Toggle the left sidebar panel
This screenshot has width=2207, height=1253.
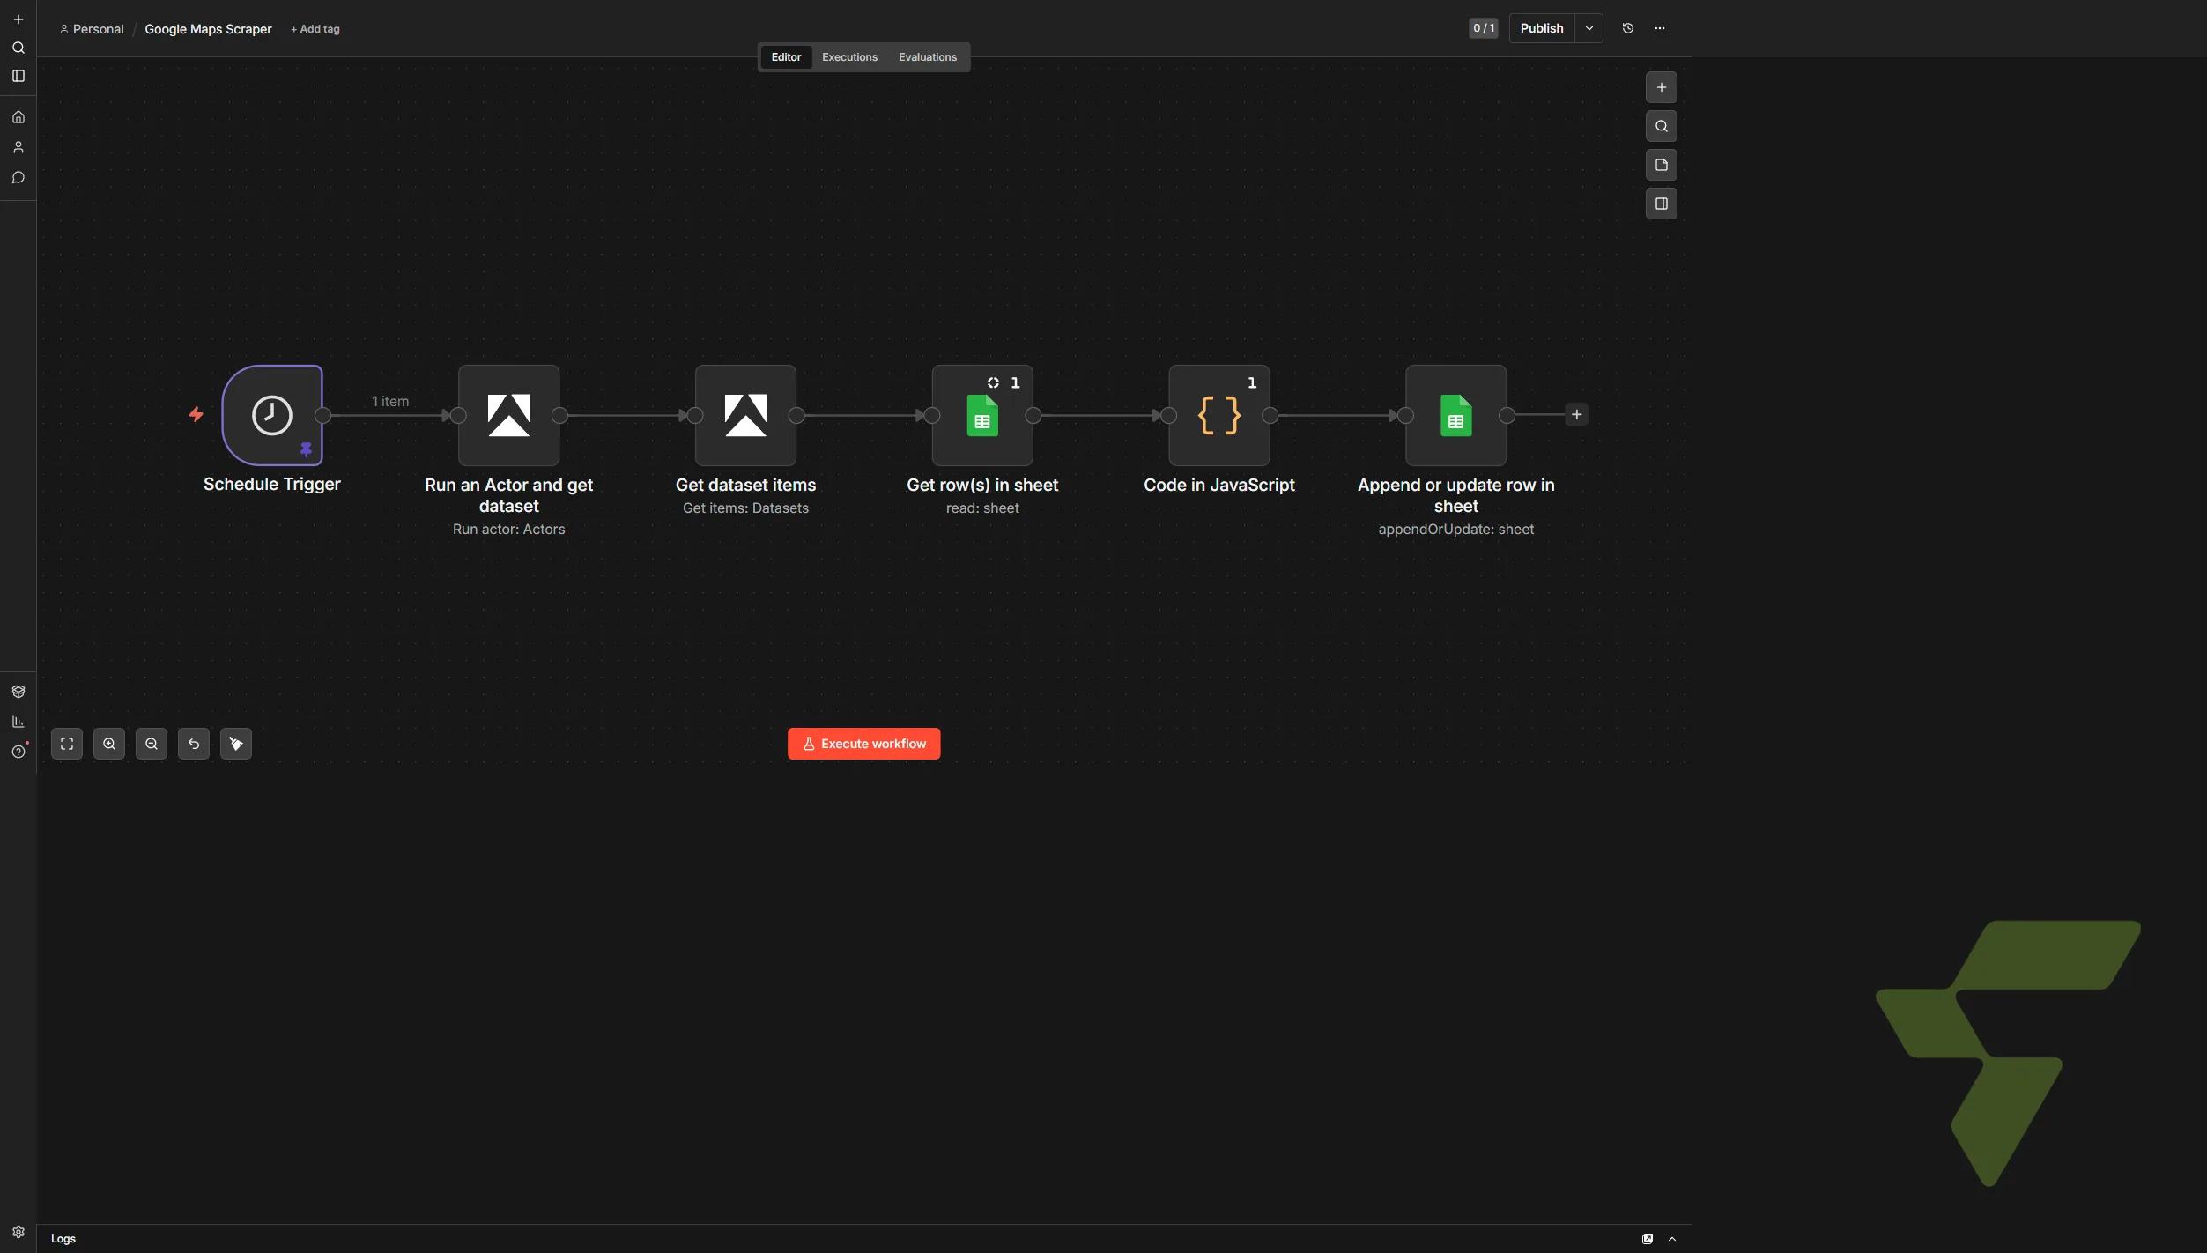coord(18,76)
